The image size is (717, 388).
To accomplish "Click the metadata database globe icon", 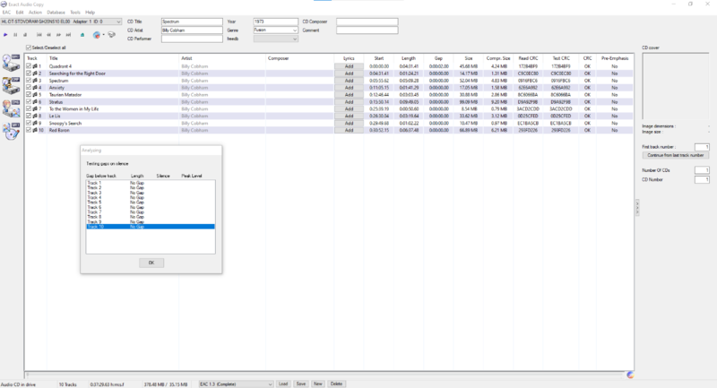I will point(97,34).
